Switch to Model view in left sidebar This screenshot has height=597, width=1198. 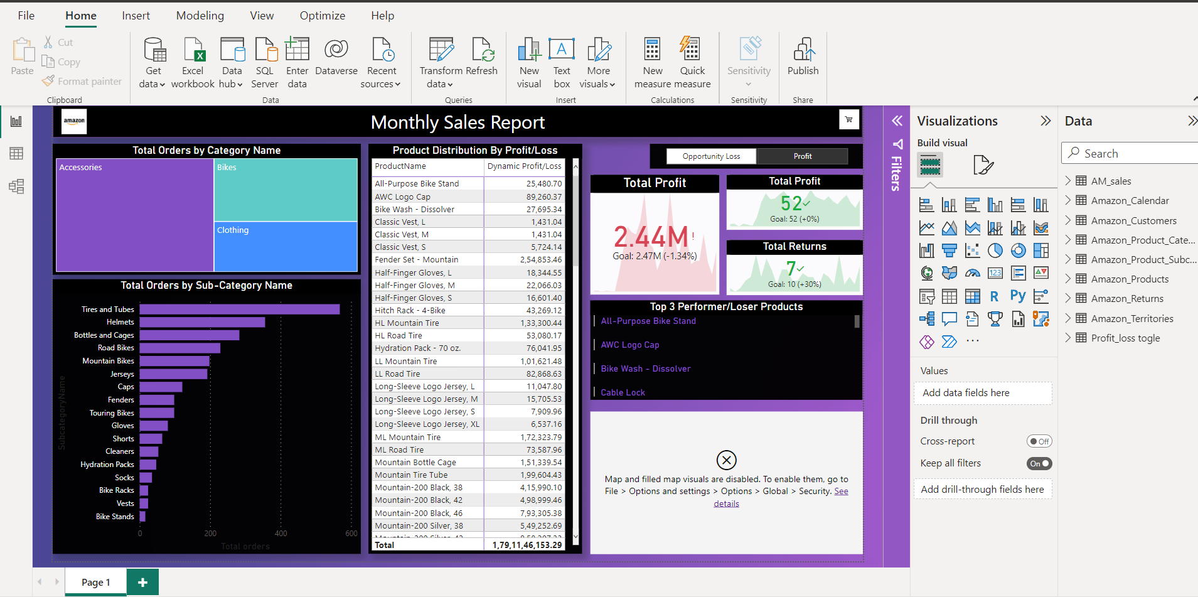[x=16, y=186]
